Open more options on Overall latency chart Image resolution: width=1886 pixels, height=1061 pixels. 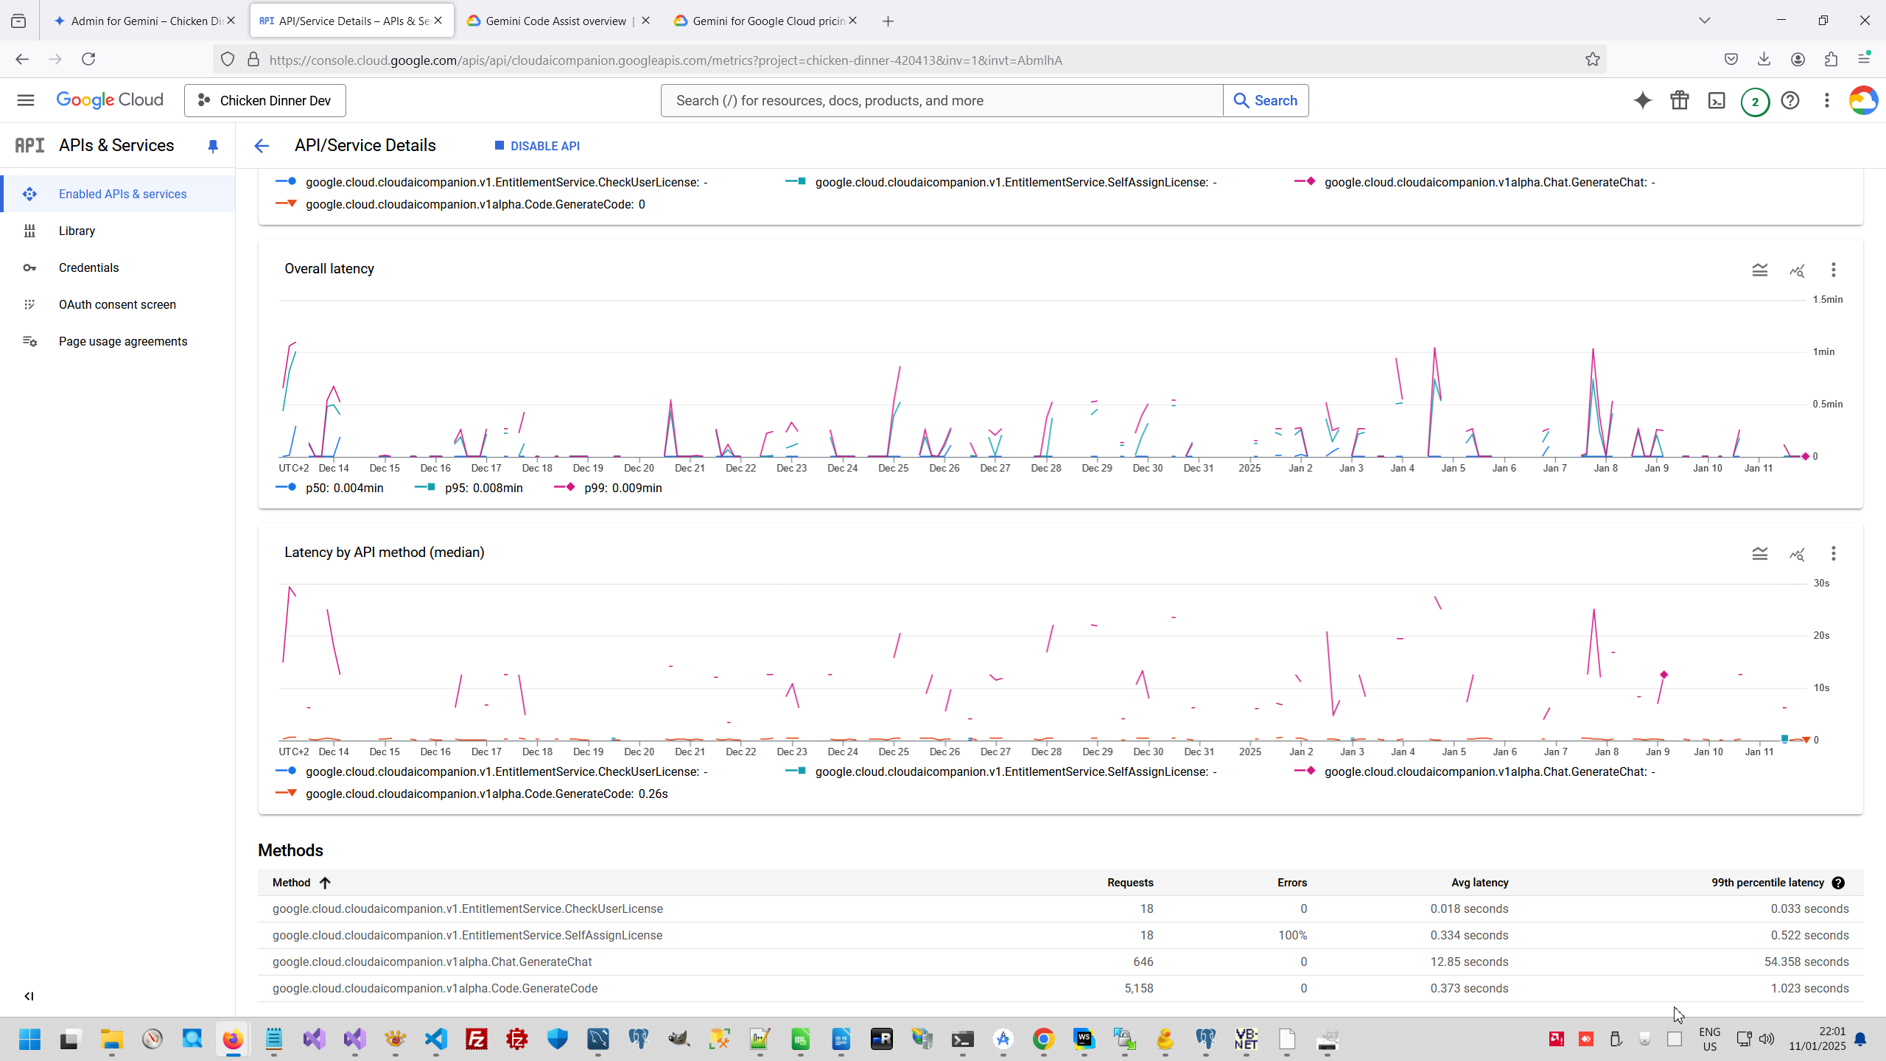click(1834, 270)
